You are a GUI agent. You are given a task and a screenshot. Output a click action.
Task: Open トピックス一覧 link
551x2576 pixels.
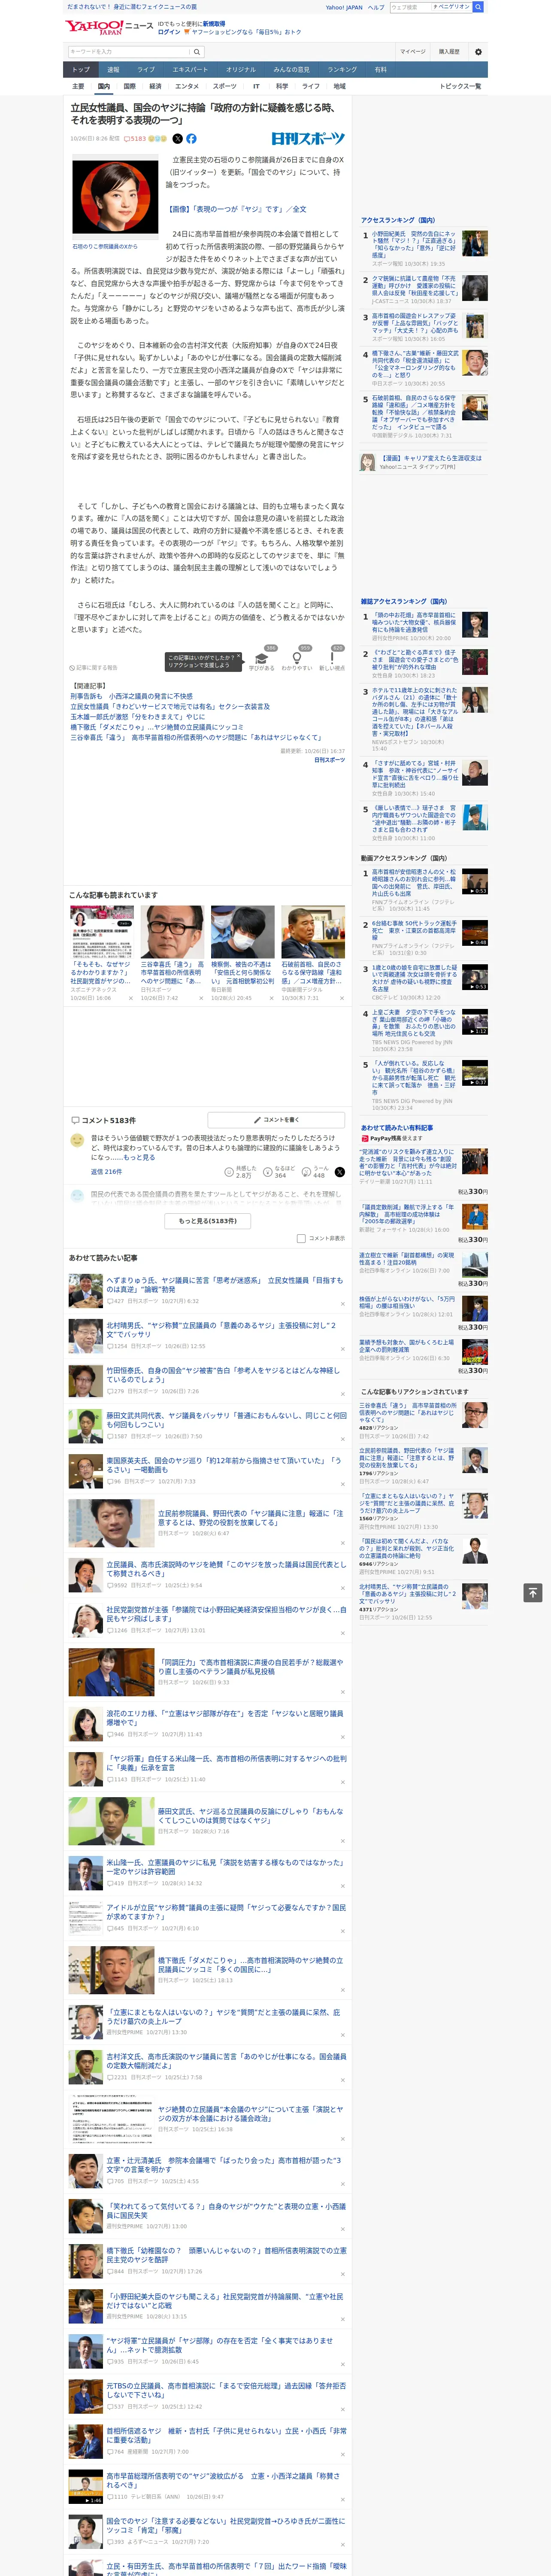[460, 86]
